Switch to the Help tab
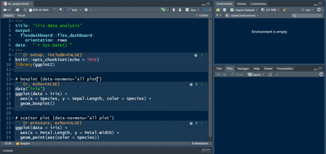This screenshot has height=154, width=326. pos(257,69)
